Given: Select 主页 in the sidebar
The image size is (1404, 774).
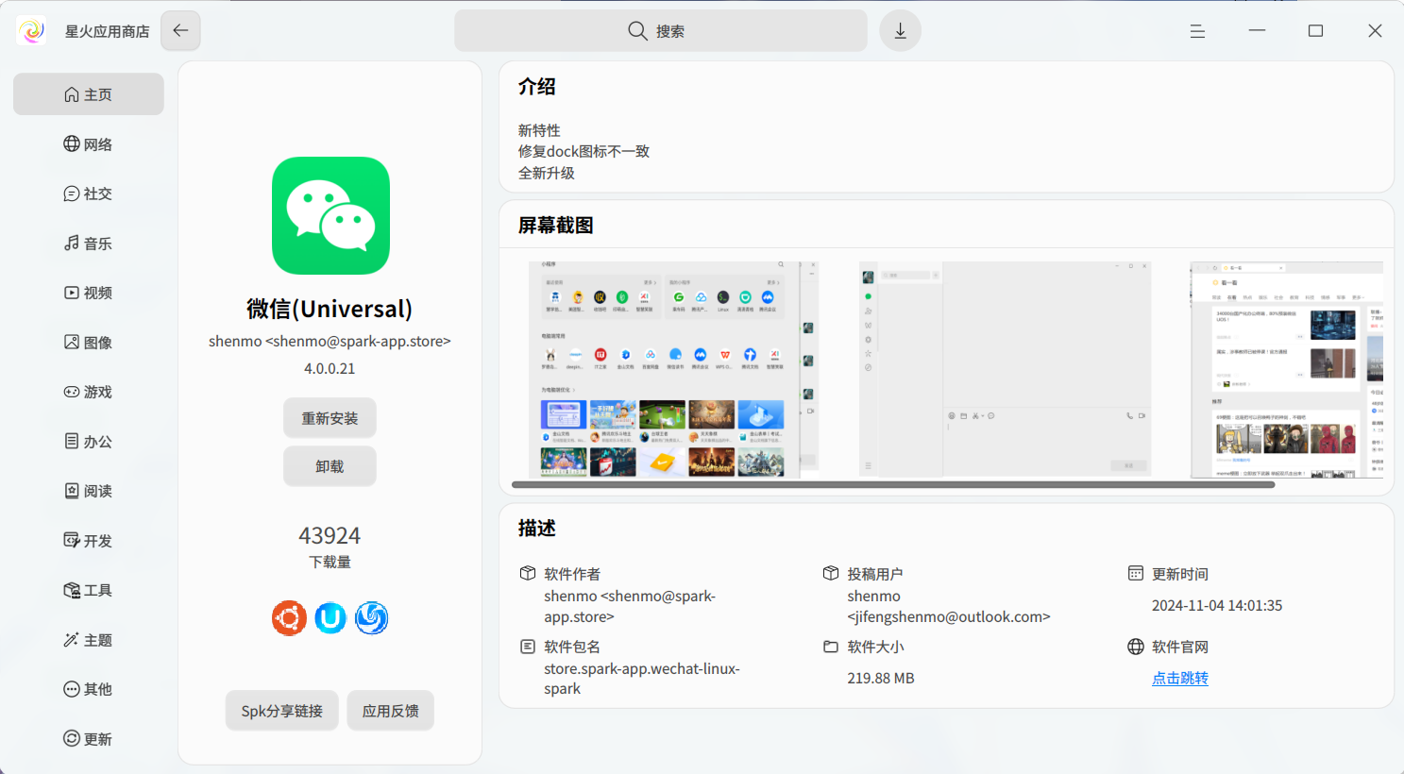Looking at the screenshot, I should tap(89, 94).
